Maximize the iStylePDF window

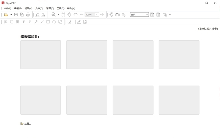click(x=206, y=3)
